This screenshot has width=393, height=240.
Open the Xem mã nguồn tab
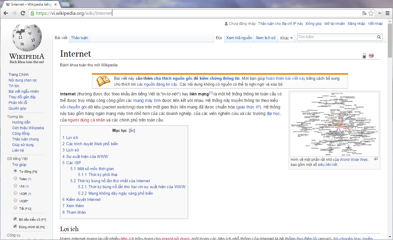click(x=239, y=38)
